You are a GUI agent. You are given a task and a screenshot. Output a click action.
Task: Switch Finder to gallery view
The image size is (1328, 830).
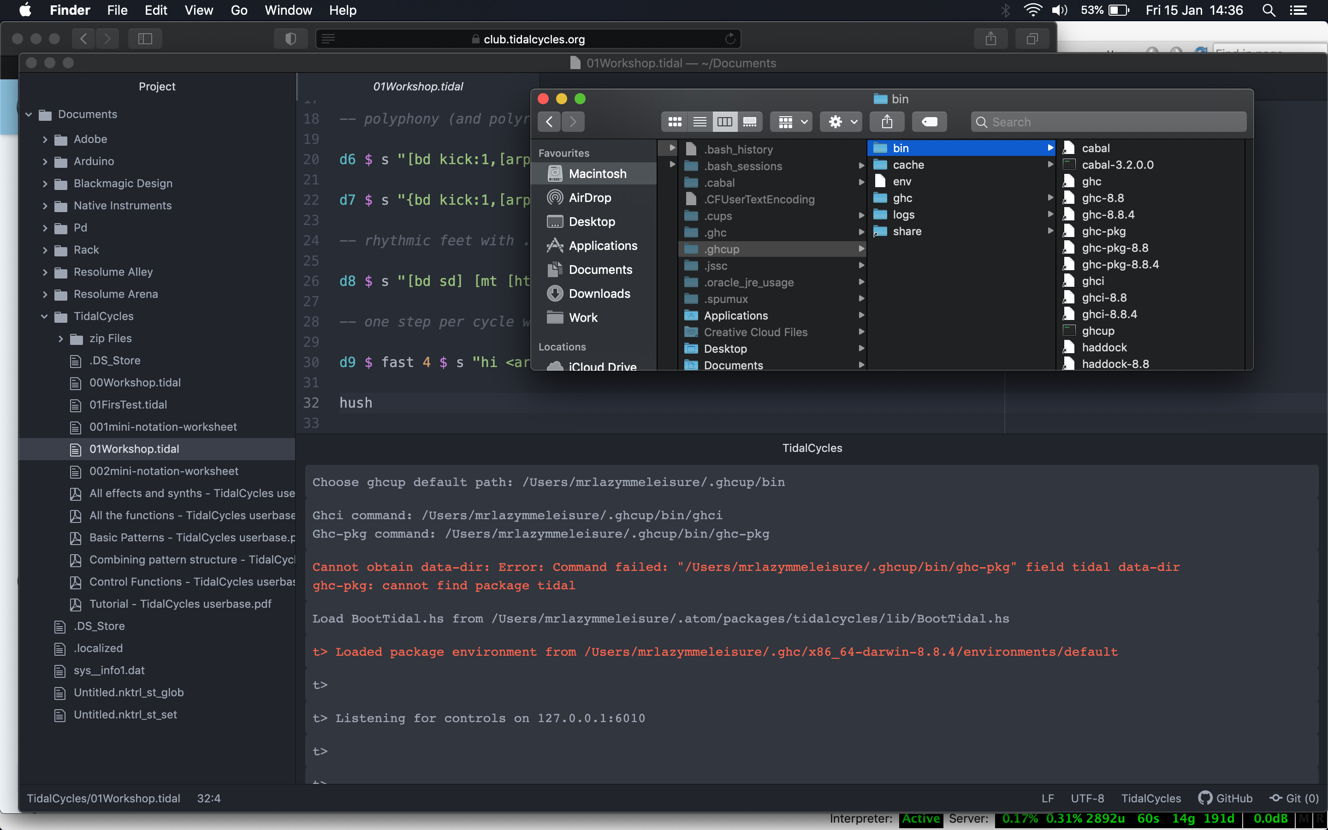coord(750,122)
